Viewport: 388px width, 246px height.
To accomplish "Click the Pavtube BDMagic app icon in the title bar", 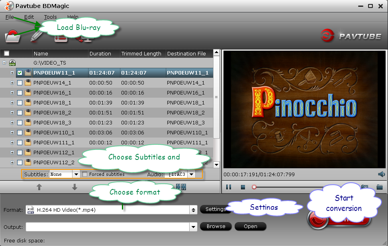I will pyautogui.click(x=9, y=6).
